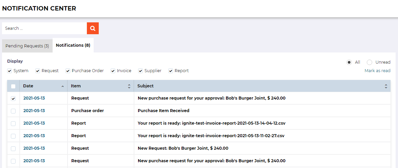This screenshot has height=168, width=398.
Task: Check the 11-02-27 report row checkbox
Action: [x=13, y=136]
